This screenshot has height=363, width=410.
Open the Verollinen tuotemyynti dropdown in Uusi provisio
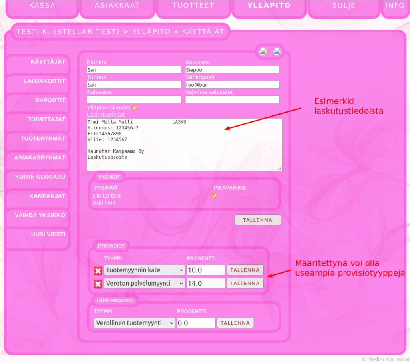click(x=135, y=323)
